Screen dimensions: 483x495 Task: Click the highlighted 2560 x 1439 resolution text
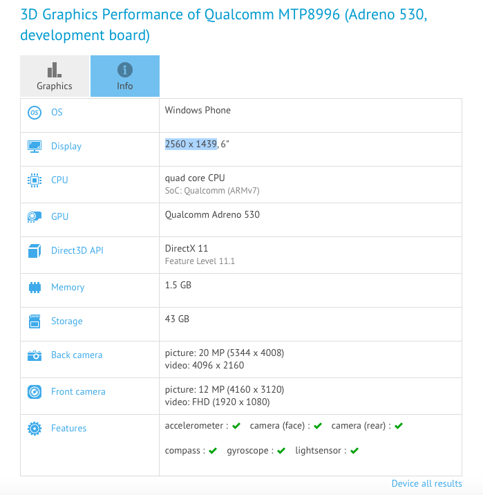click(x=191, y=144)
